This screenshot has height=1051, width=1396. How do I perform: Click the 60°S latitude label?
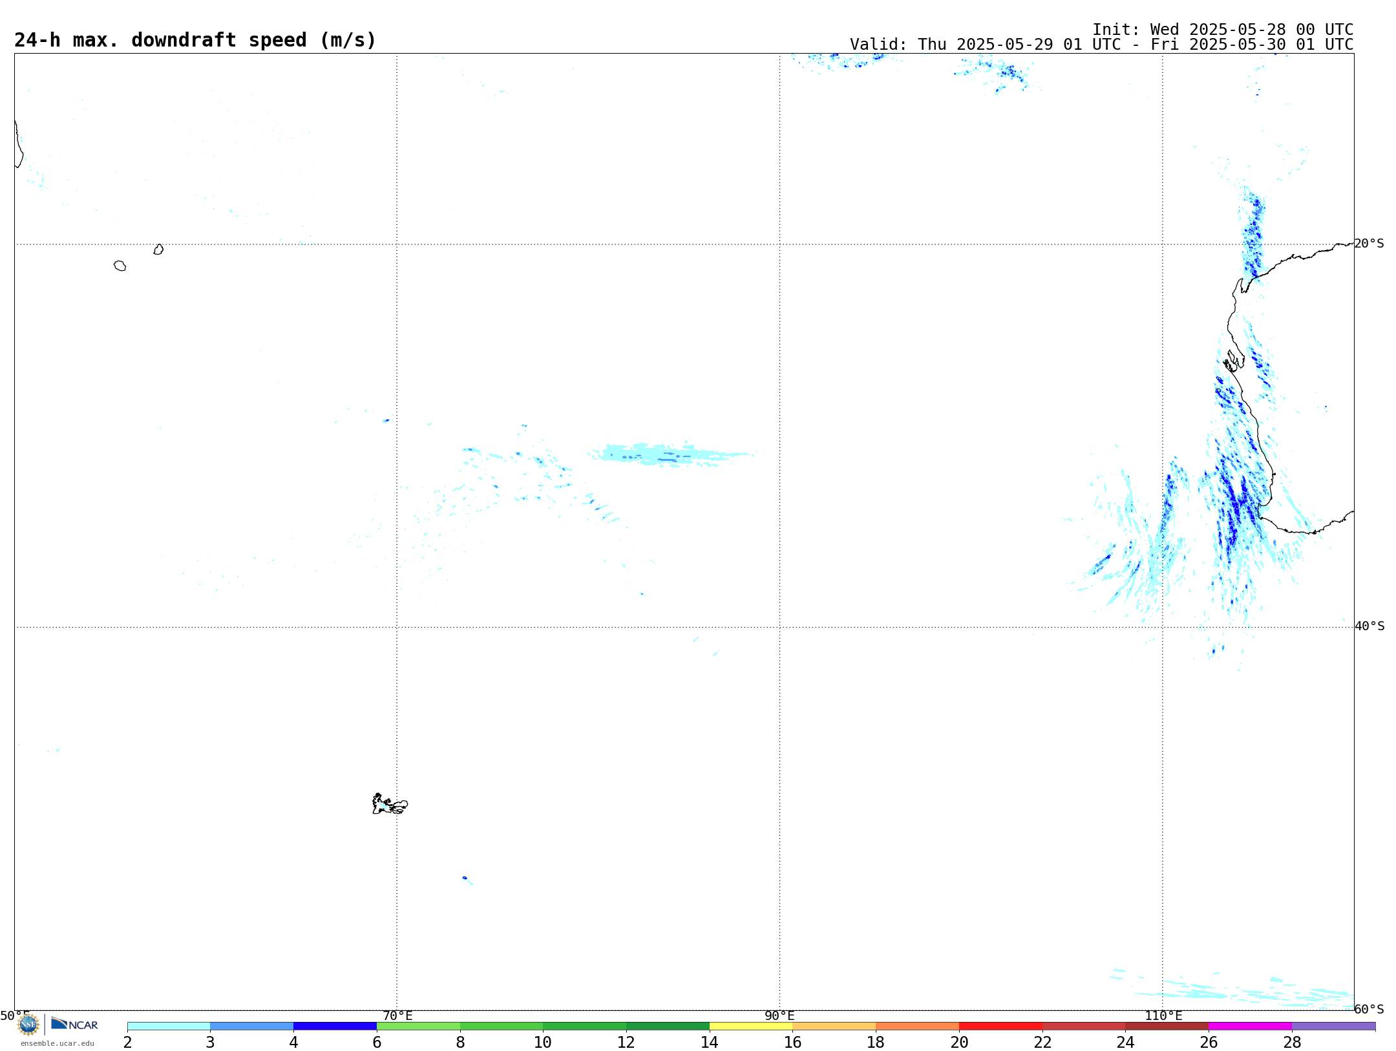[x=1370, y=1009]
